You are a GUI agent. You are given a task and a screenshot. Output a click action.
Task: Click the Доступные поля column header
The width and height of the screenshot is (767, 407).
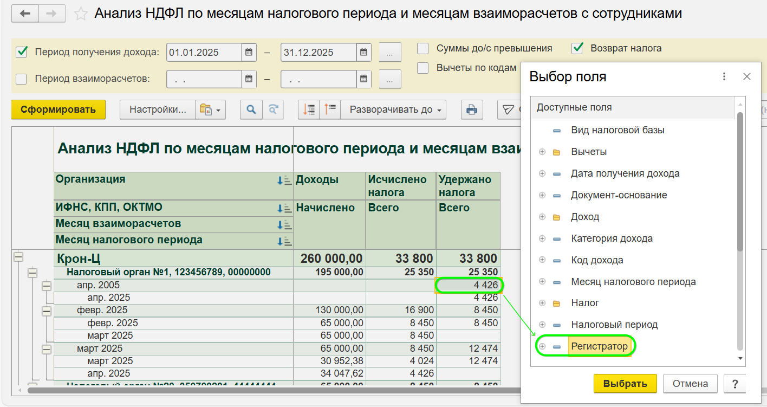[x=633, y=107]
